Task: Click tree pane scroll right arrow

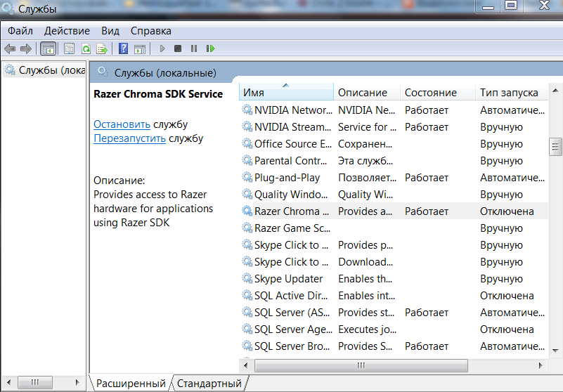Action: pyautogui.click(x=77, y=382)
